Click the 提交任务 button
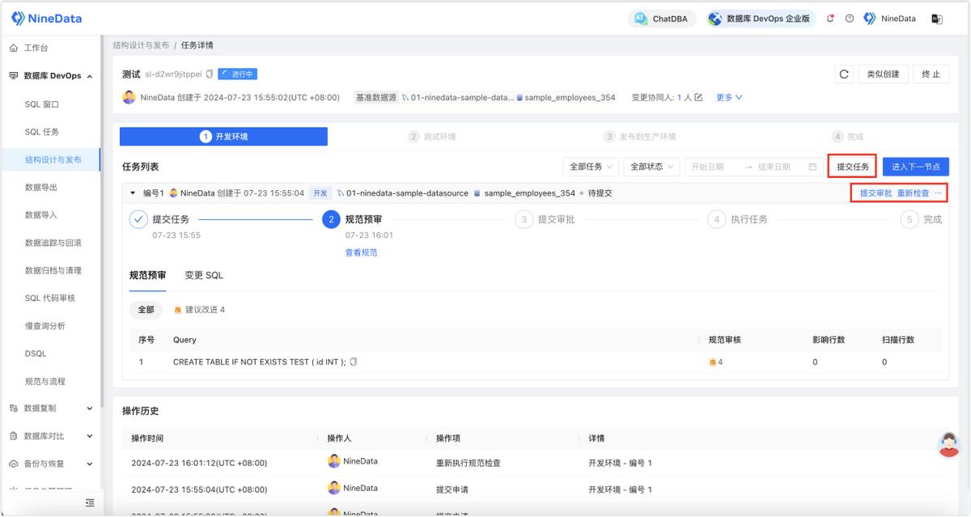 (x=852, y=167)
